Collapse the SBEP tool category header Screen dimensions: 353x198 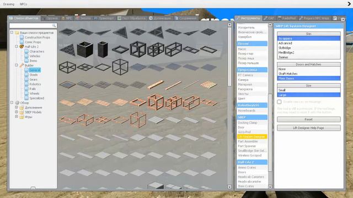pyautogui.click(x=252, y=117)
